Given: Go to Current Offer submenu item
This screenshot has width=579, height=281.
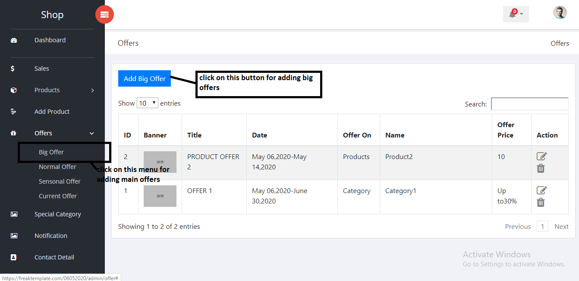Looking at the screenshot, I should point(58,196).
